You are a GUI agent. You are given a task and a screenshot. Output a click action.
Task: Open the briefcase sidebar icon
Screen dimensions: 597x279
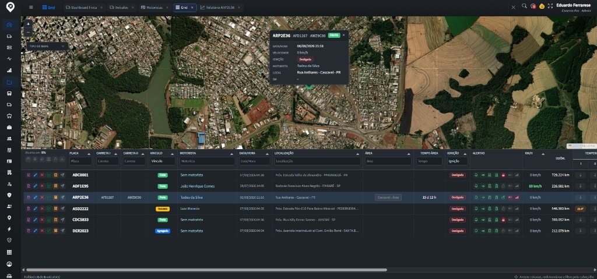9,127
